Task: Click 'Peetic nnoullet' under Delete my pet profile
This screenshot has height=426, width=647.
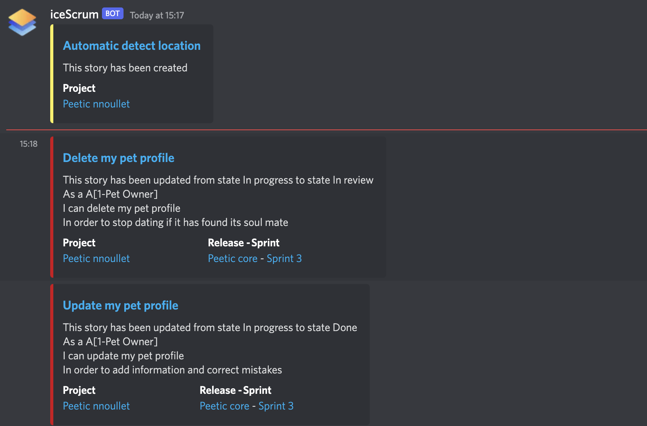Action: click(x=96, y=258)
